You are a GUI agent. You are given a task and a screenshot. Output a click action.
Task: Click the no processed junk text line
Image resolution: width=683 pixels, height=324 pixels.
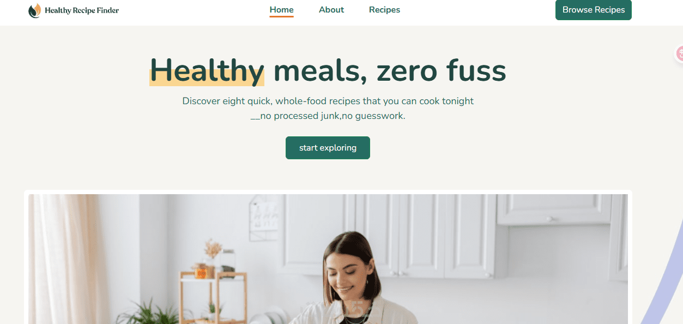pyautogui.click(x=328, y=116)
